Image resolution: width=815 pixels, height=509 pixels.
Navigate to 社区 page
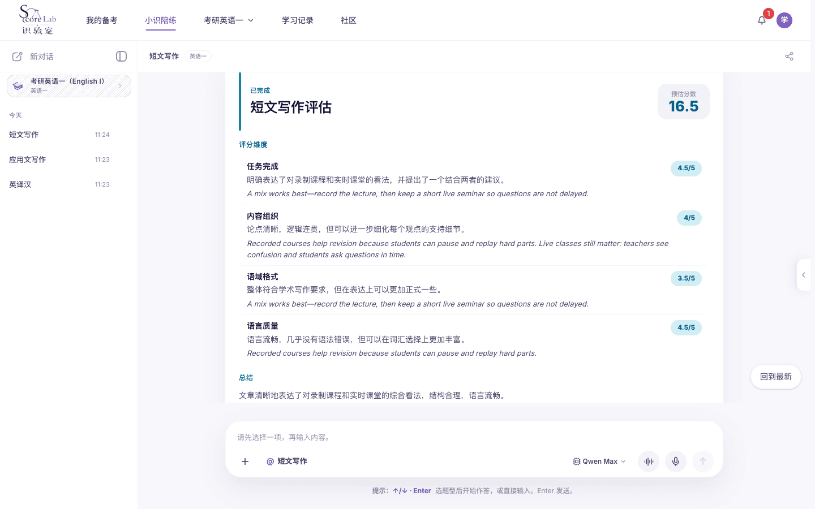[349, 20]
